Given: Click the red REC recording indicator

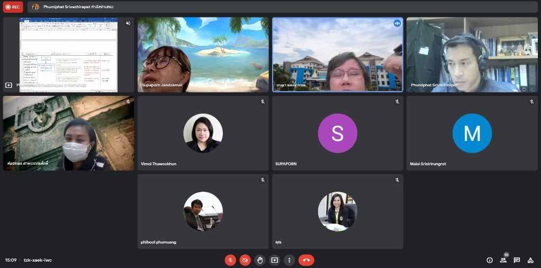Looking at the screenshot, I should 13,7.
